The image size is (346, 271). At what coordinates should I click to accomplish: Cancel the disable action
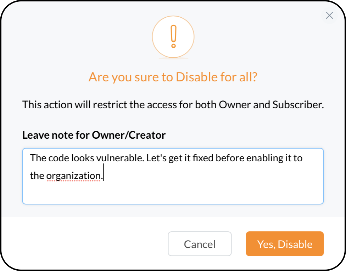coord(200,244)
